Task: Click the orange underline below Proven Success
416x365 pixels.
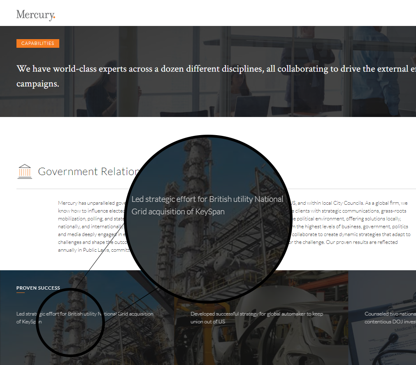Action: [21, 293]
